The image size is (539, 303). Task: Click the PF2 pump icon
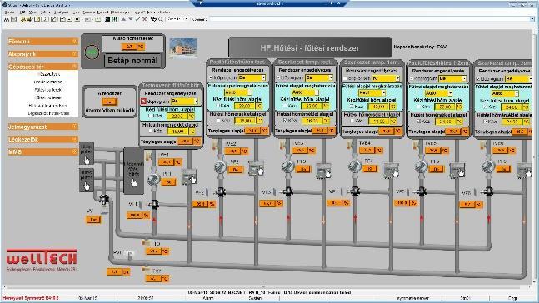[x=220, y=167]
